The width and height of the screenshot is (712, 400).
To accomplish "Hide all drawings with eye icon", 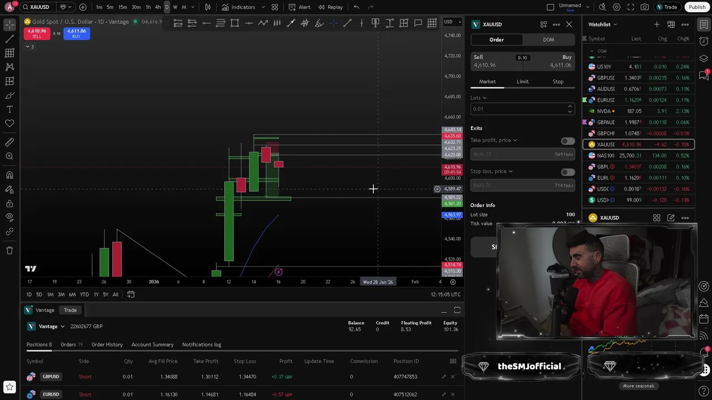I will [9, 217].
